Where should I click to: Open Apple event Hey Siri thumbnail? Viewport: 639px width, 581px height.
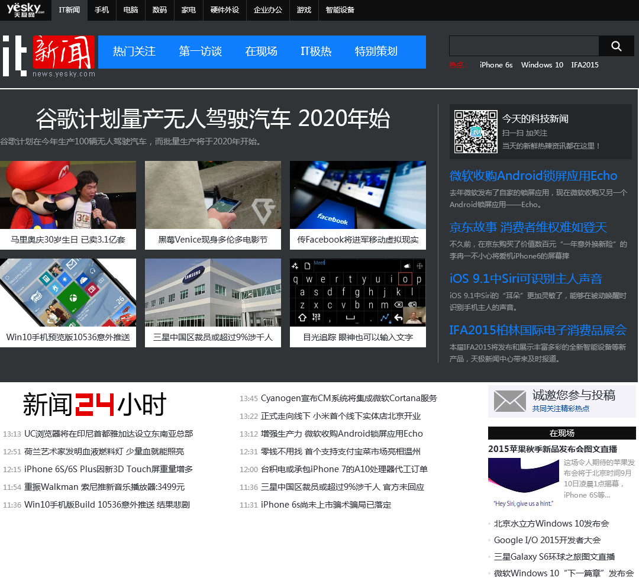523,483
